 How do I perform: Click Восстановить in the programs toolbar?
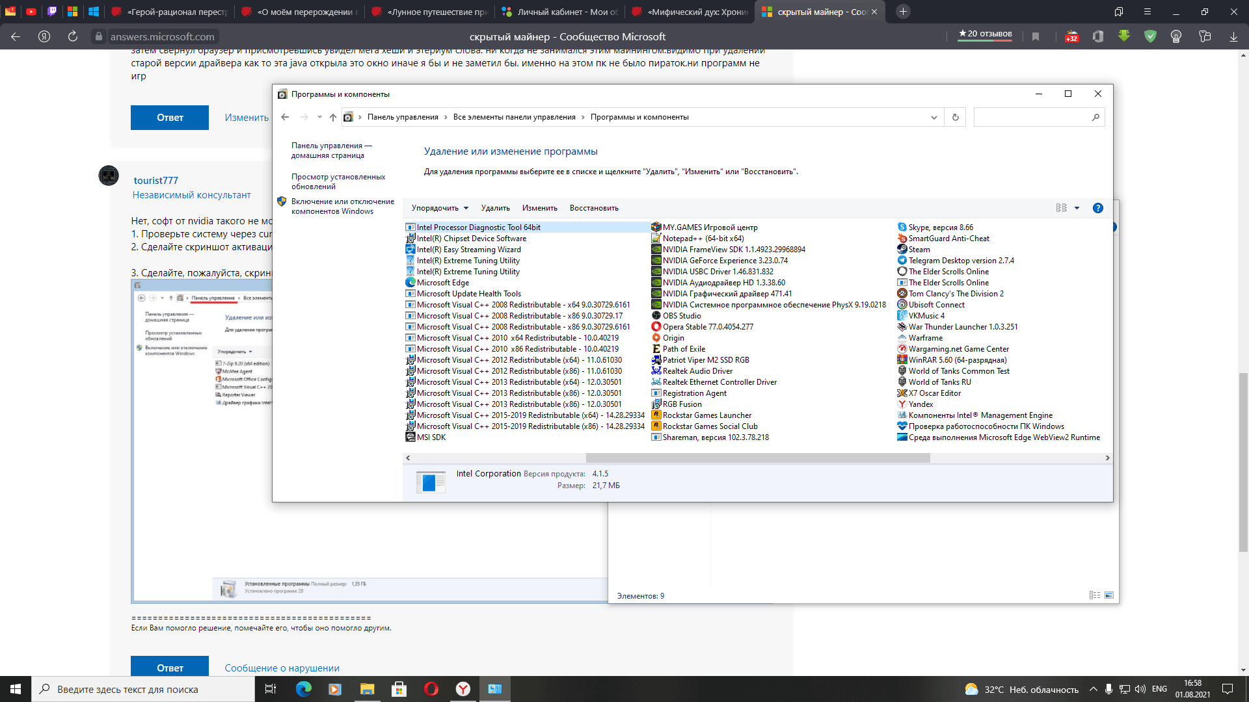[x=594, y=208]
